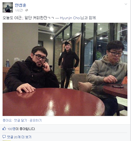
Task: Open the post options dropdown chevron
Action: click(126, 4)
